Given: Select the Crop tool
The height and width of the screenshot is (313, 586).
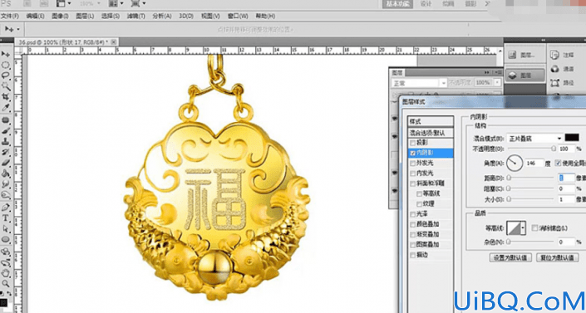Looking at the screenshot, I should [6, 97].
